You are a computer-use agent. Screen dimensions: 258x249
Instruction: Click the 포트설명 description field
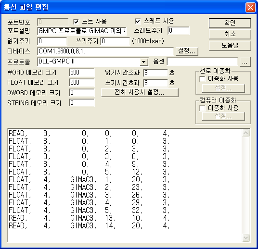click(x=82, y=31)
